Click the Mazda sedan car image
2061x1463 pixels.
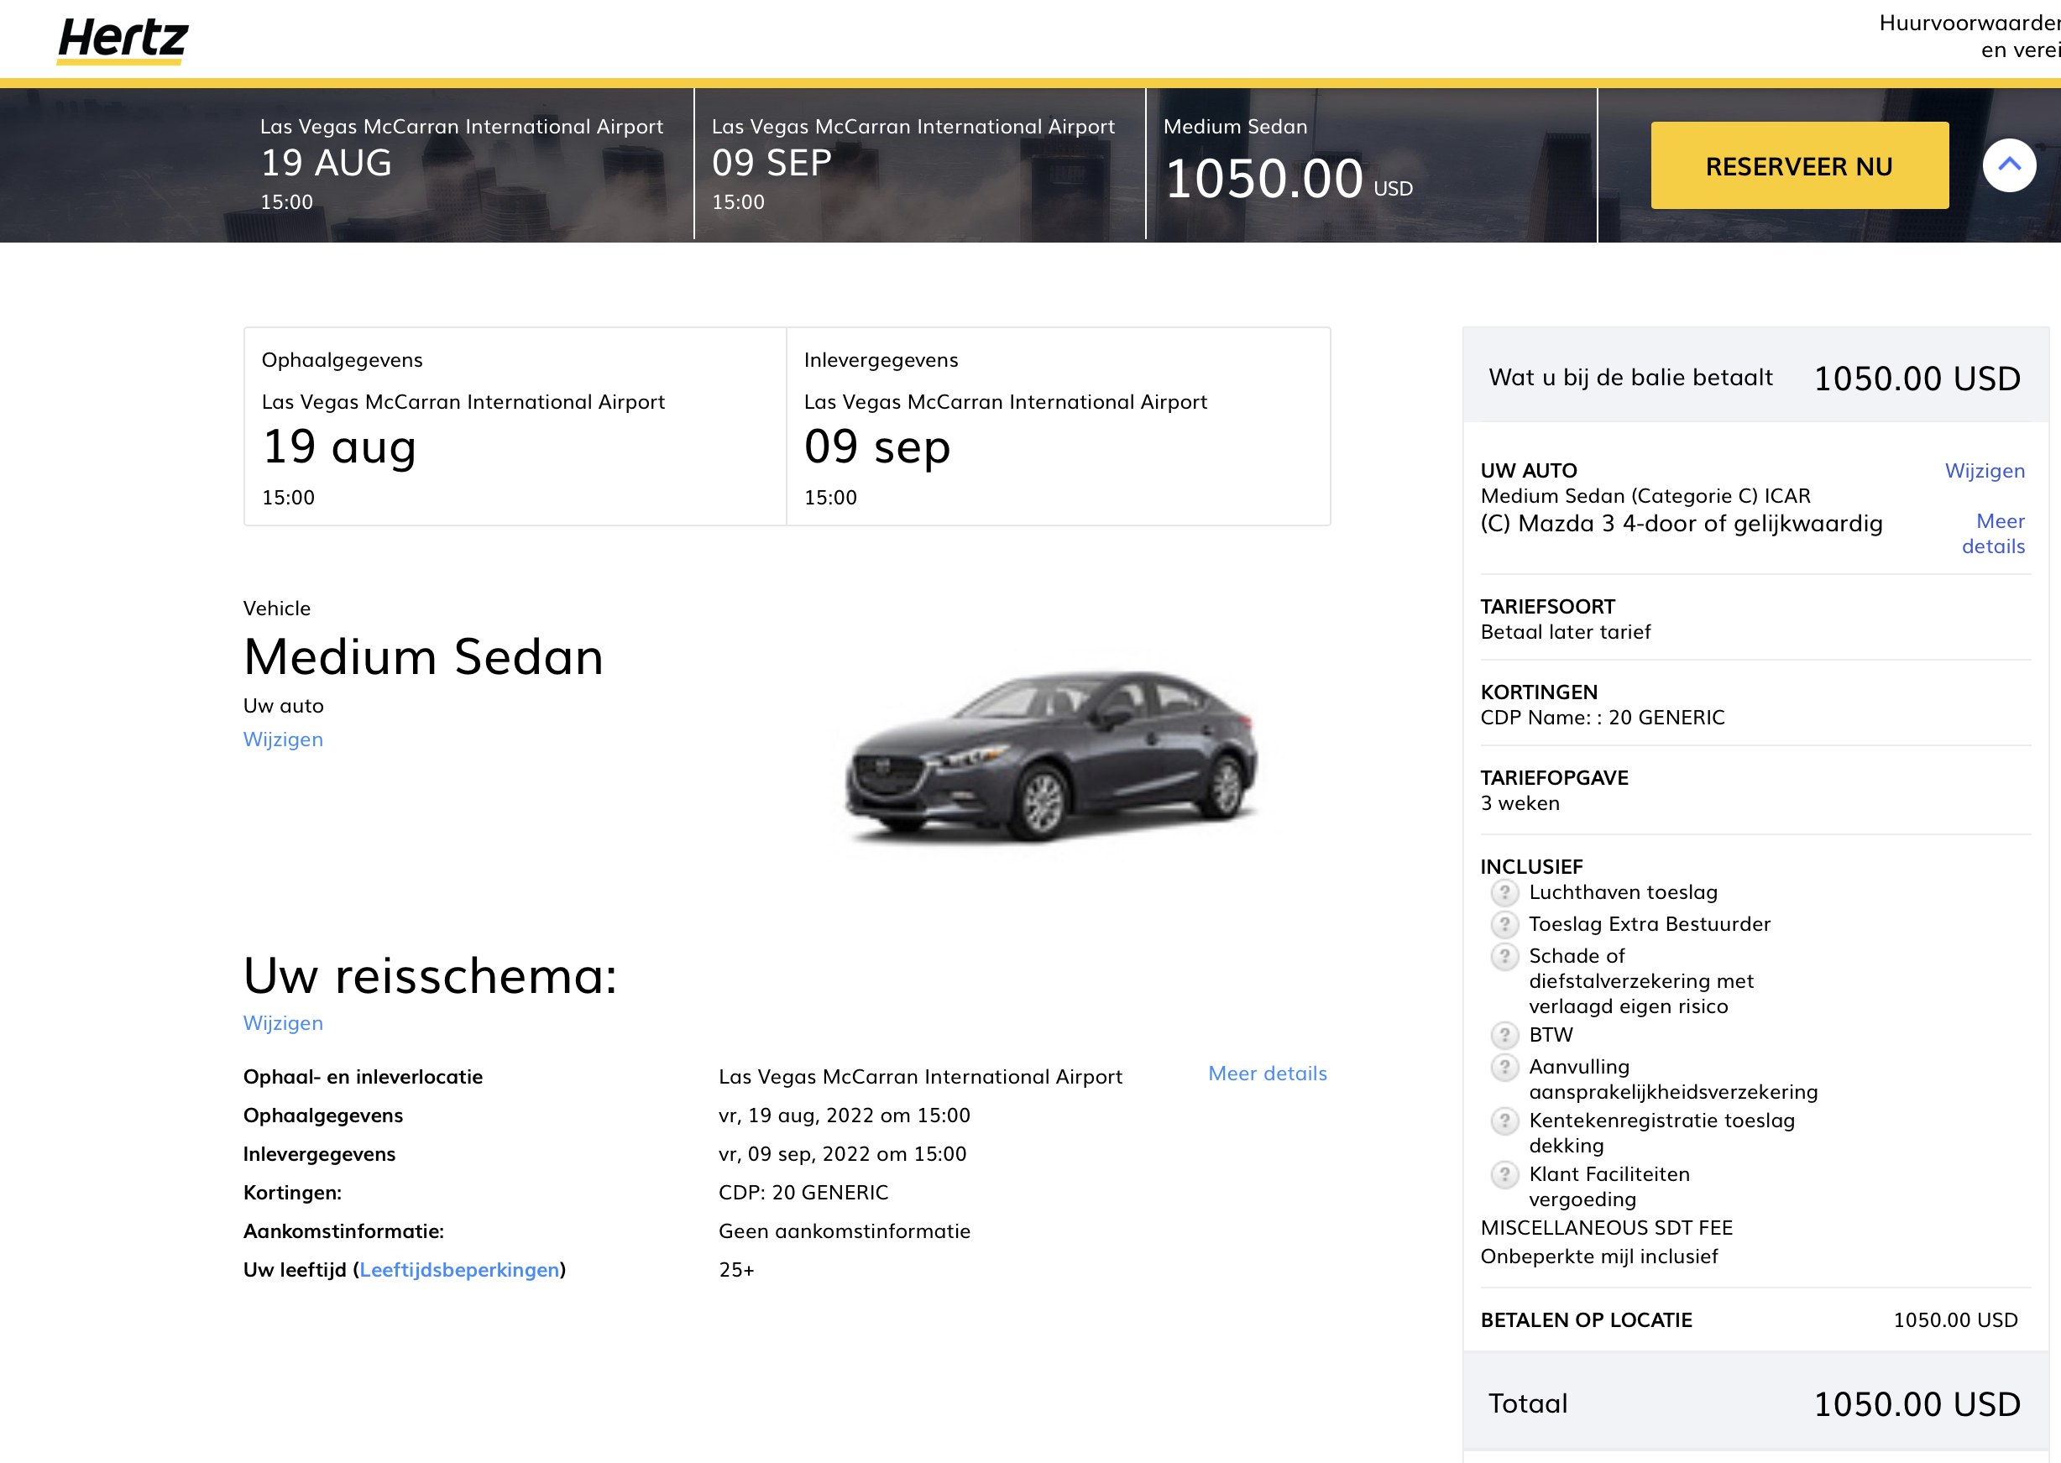coord(1050,755)
